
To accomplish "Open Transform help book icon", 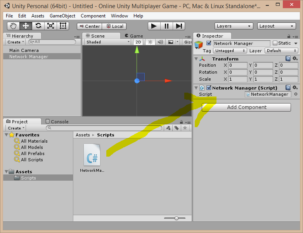I will 288,59.
